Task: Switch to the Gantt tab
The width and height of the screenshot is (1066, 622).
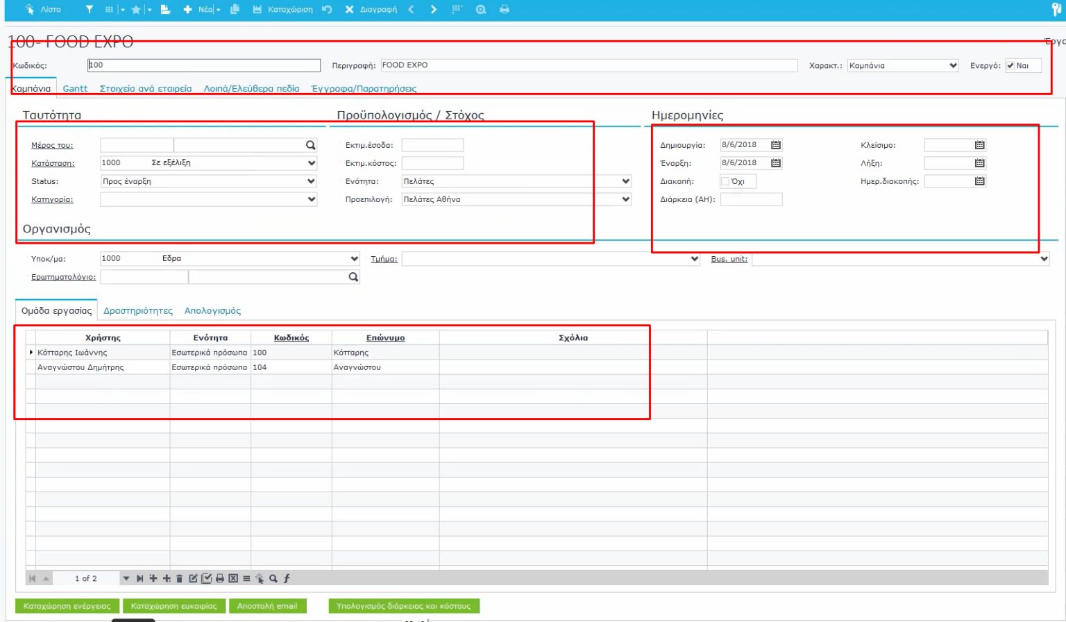Action: (75, 89)
